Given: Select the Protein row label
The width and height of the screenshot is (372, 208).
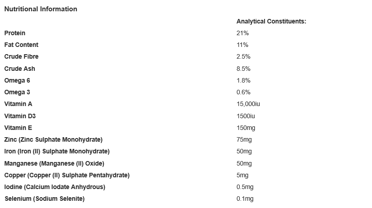Looking at the screenshot, I should (x=15, y=33).
